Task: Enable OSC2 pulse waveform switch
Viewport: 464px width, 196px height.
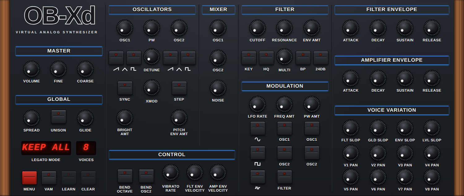Action: click(x=188, y=58)
